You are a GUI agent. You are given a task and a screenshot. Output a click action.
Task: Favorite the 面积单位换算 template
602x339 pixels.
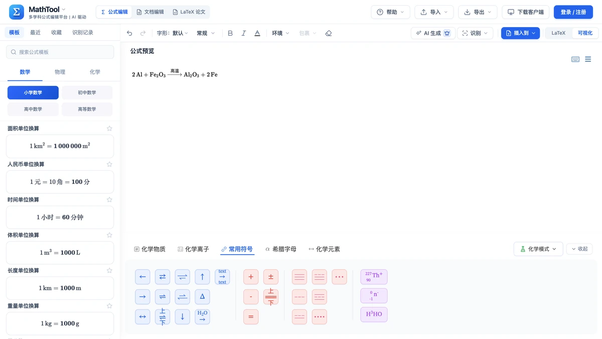109,129
